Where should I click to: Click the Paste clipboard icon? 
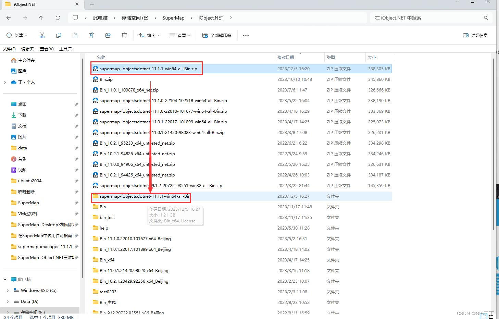point(75,35)
